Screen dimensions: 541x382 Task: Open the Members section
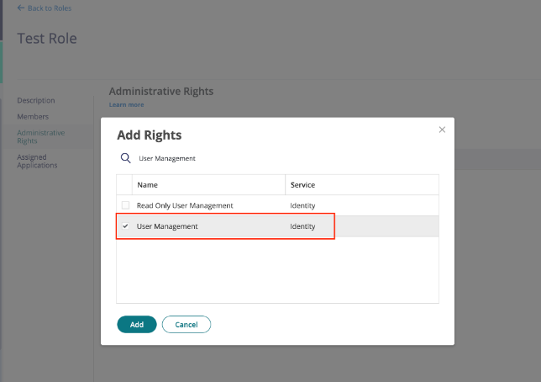(x=33, y=116)
